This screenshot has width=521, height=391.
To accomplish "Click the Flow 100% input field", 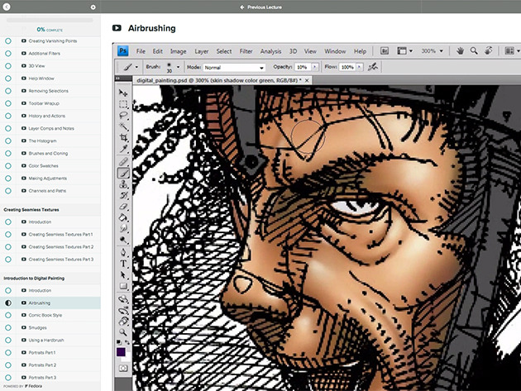I will click(x=347, y=67).
